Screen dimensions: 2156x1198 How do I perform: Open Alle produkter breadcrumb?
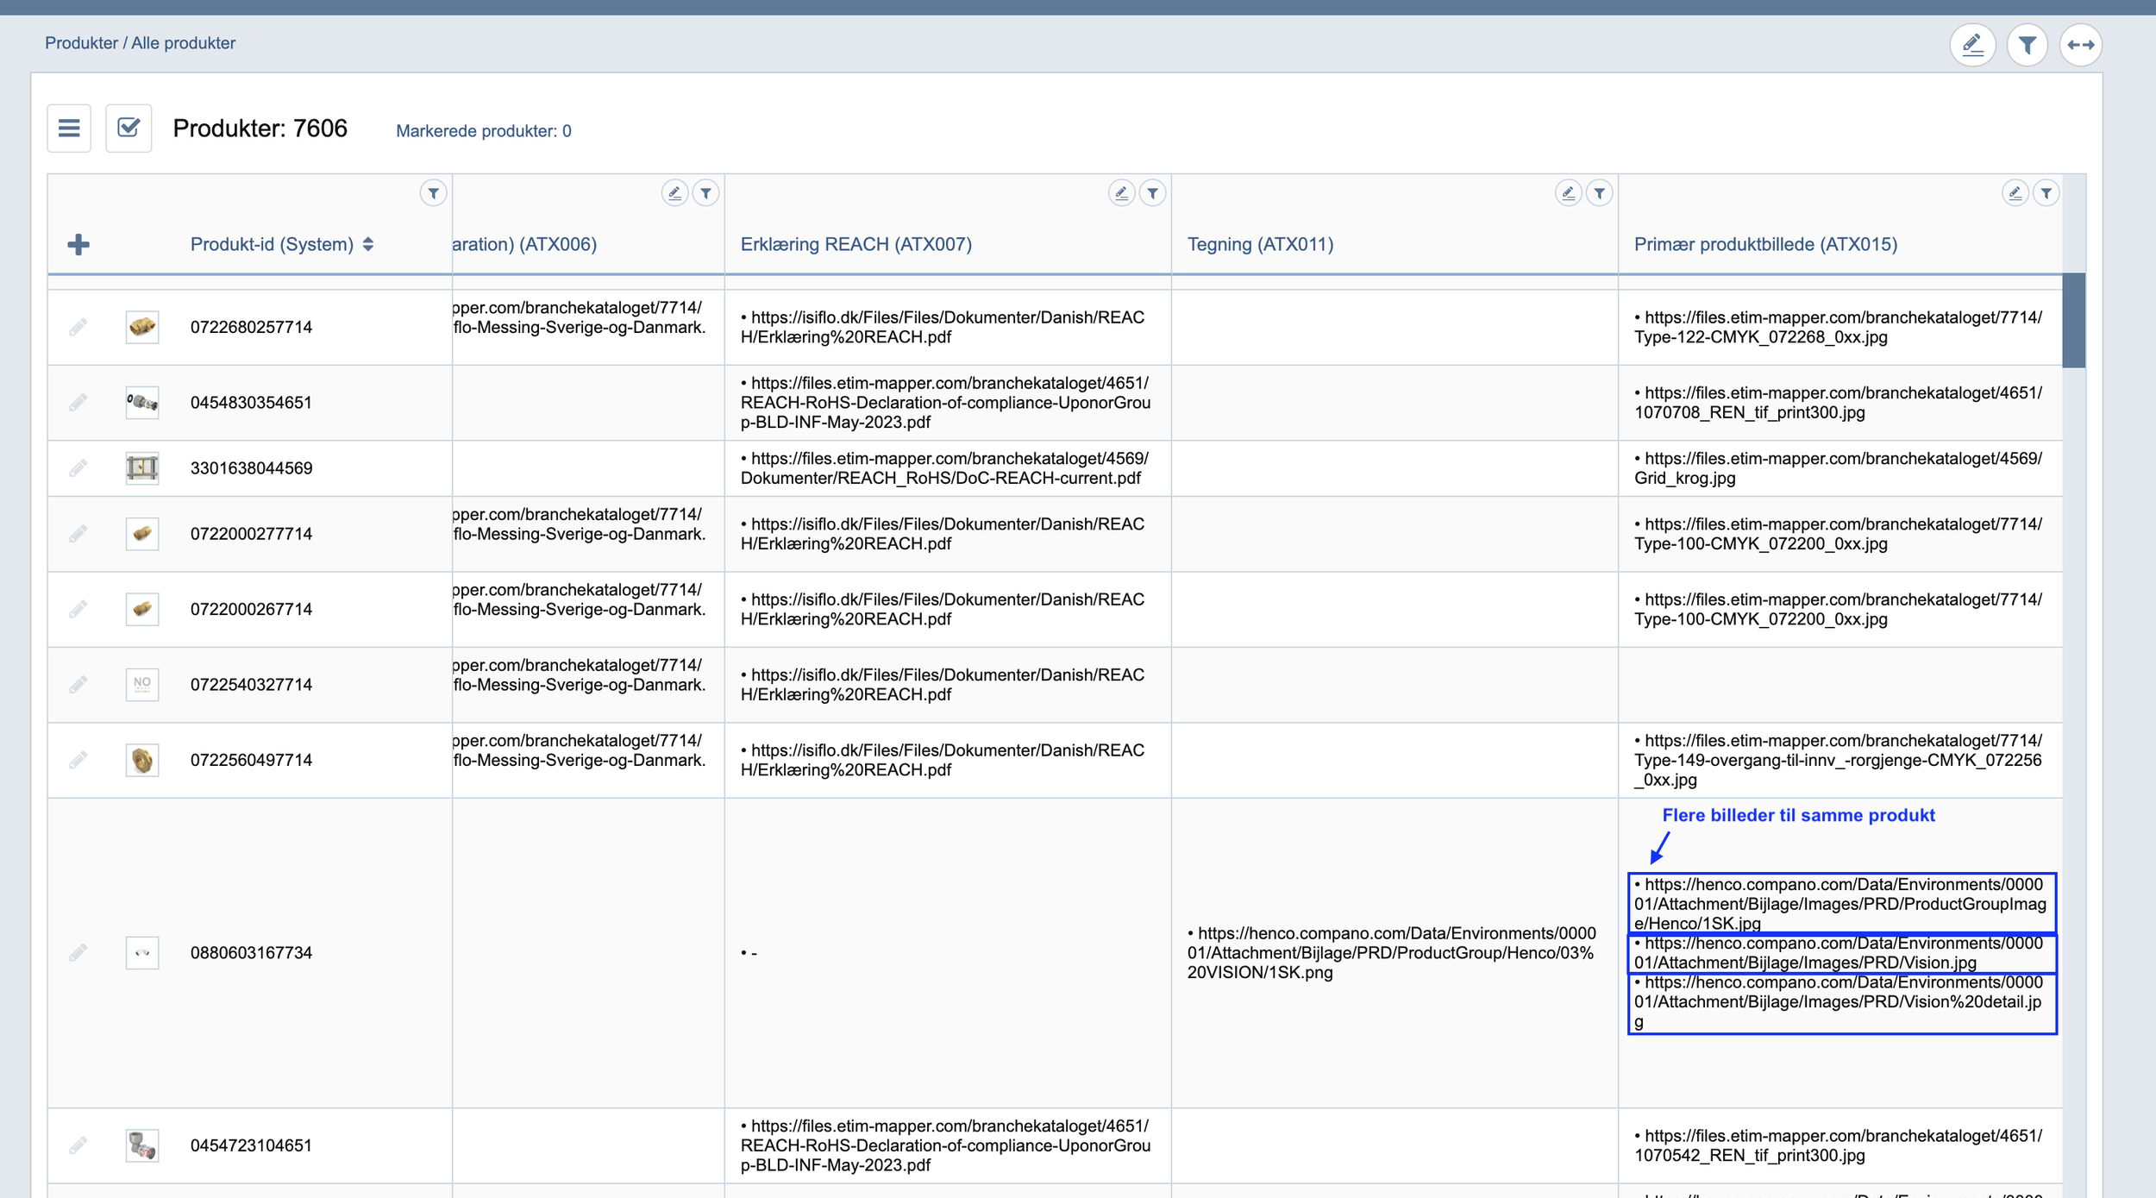(x=183, y=43)
